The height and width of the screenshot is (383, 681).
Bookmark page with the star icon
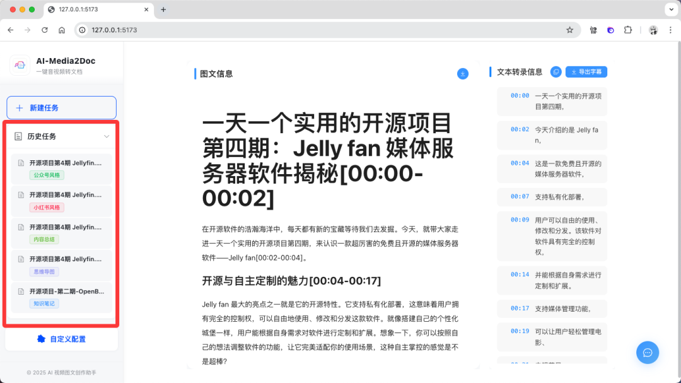pyautogui.click(x=570, y=30)
